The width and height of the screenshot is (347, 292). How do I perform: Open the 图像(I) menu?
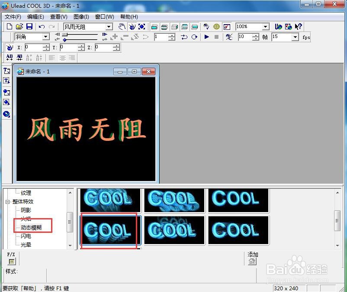coord(81,17)
